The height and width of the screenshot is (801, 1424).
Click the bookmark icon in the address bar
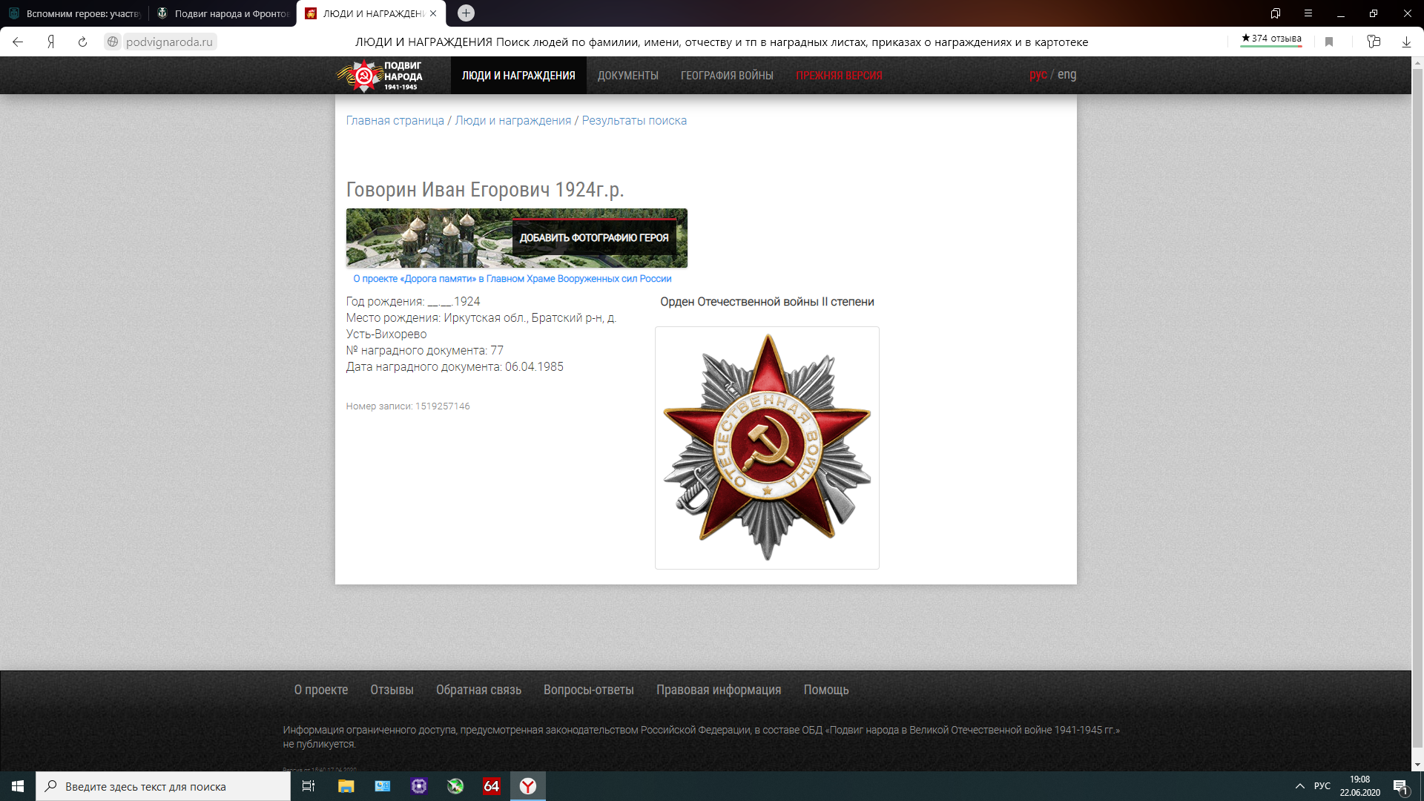1329,42
